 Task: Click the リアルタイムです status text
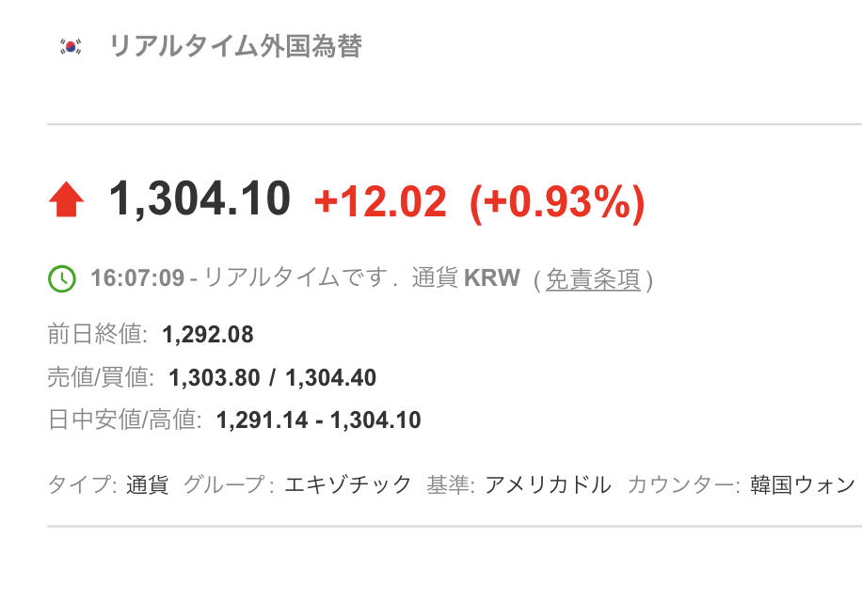(x=295, y=279)
